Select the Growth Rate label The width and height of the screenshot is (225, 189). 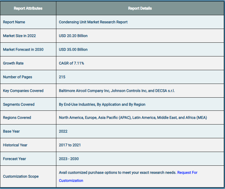tap(13, 63)
